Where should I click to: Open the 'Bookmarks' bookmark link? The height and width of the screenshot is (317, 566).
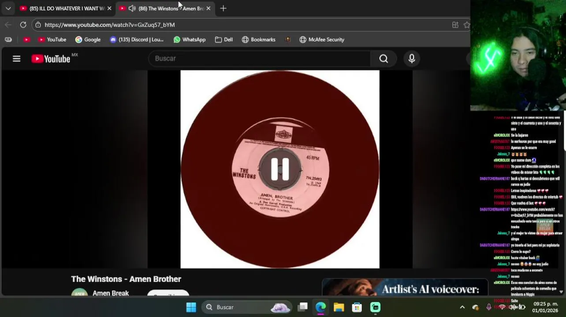tap(258, 40)
